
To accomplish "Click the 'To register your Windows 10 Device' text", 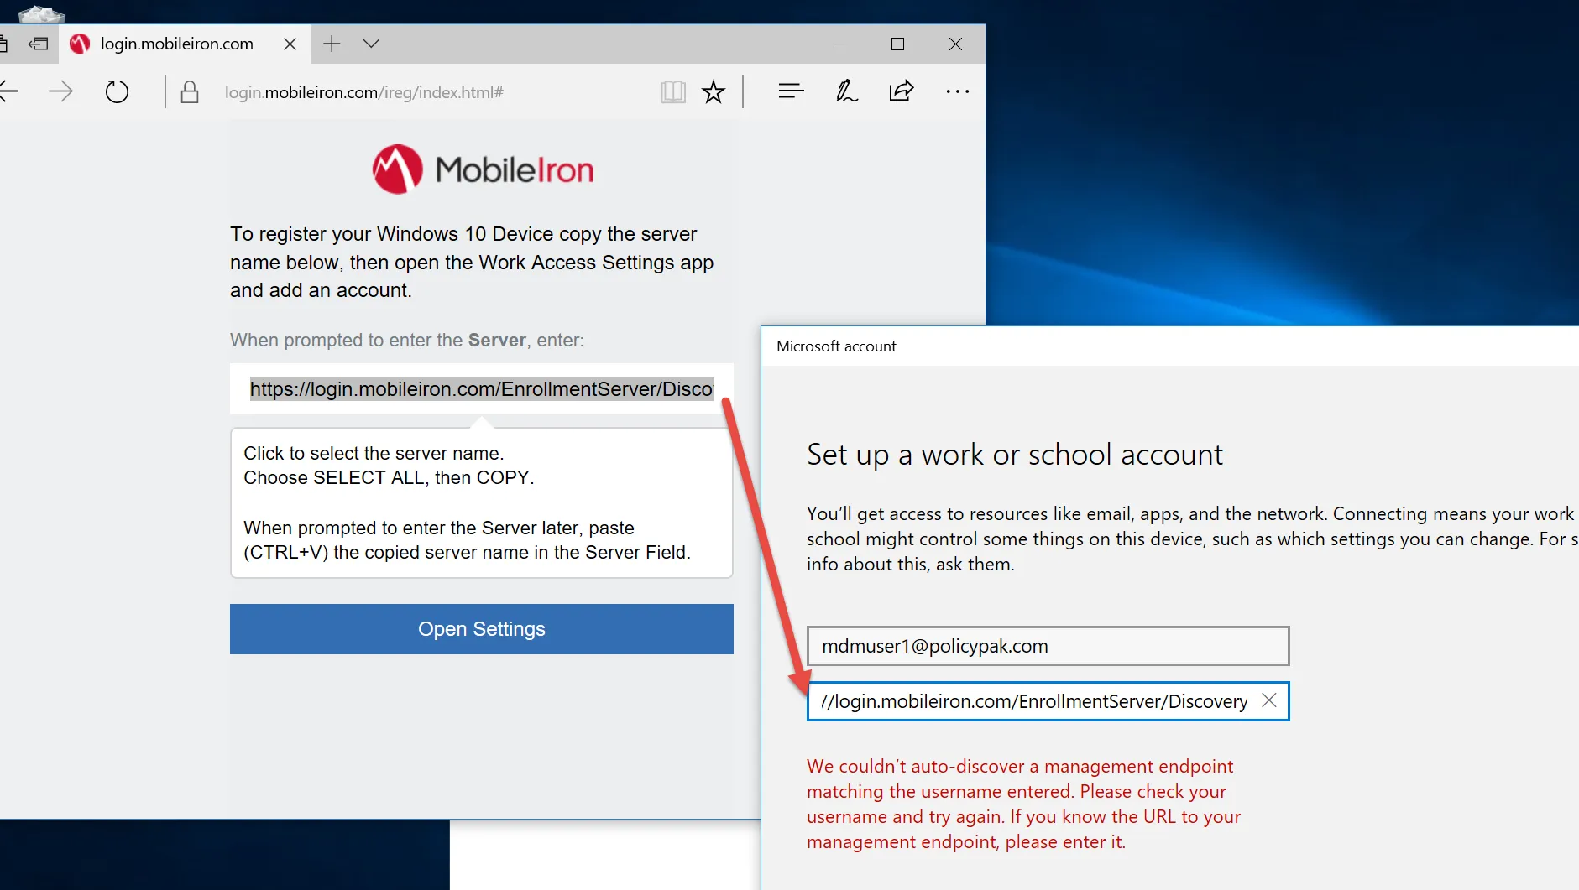I will (472, 262).
